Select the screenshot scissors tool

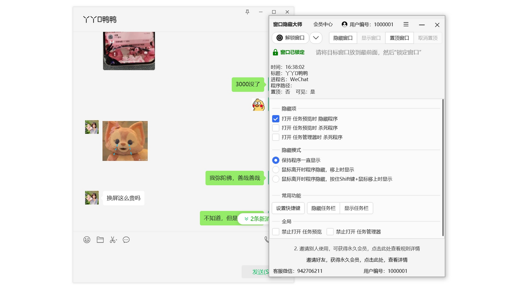click(113, 240)
